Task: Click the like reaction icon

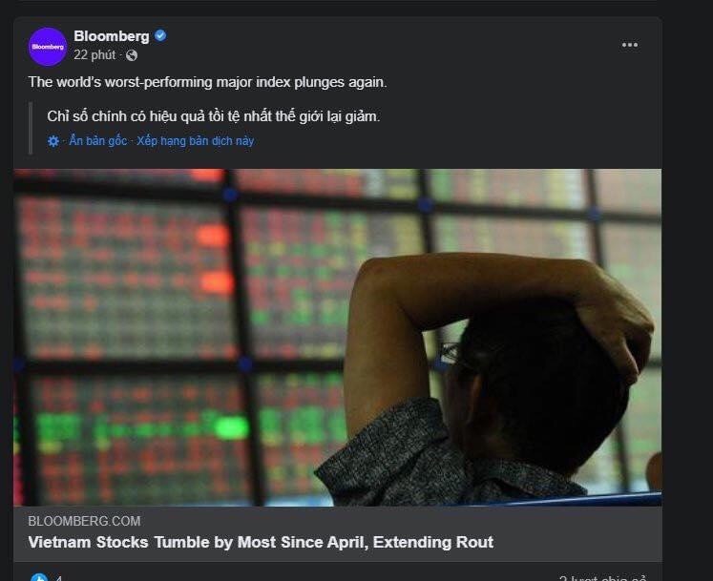Action: pos(38,576)
